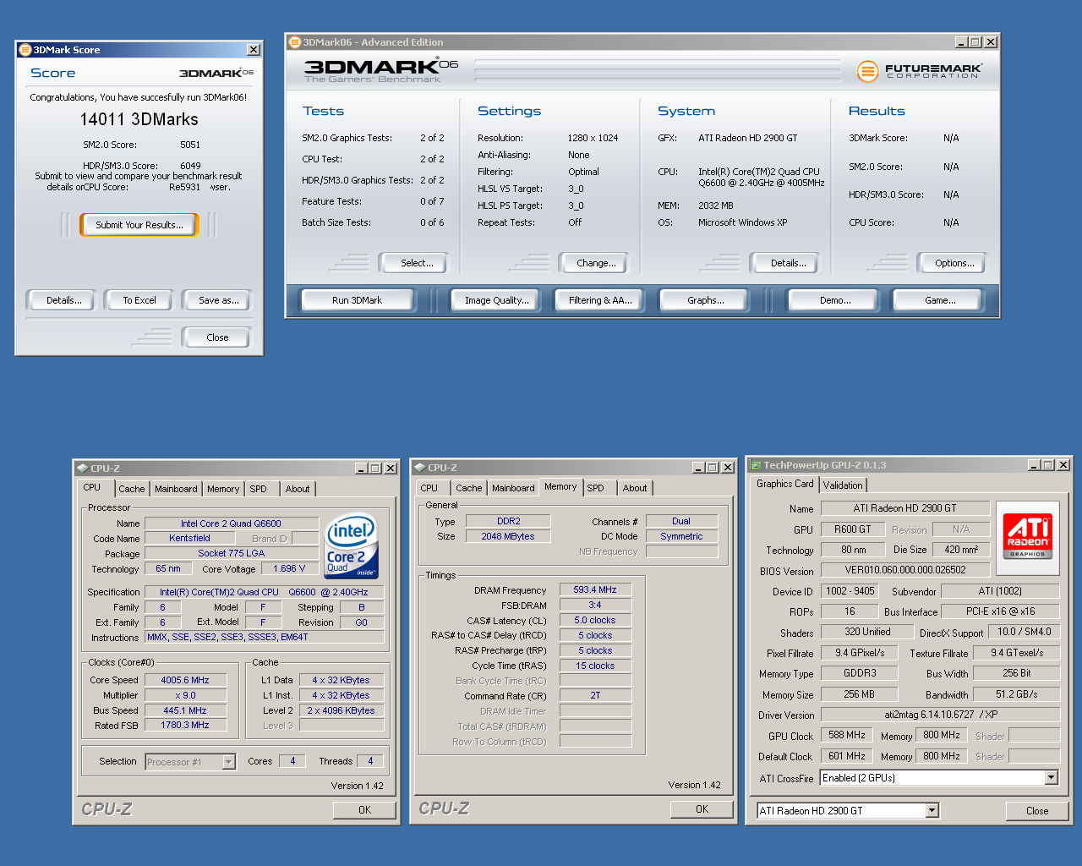Click the Memory Type value GDDR3
Image resolution: width=1082 pixels, height=866 pixels.
pyautogui.click(x=860, y=673)
